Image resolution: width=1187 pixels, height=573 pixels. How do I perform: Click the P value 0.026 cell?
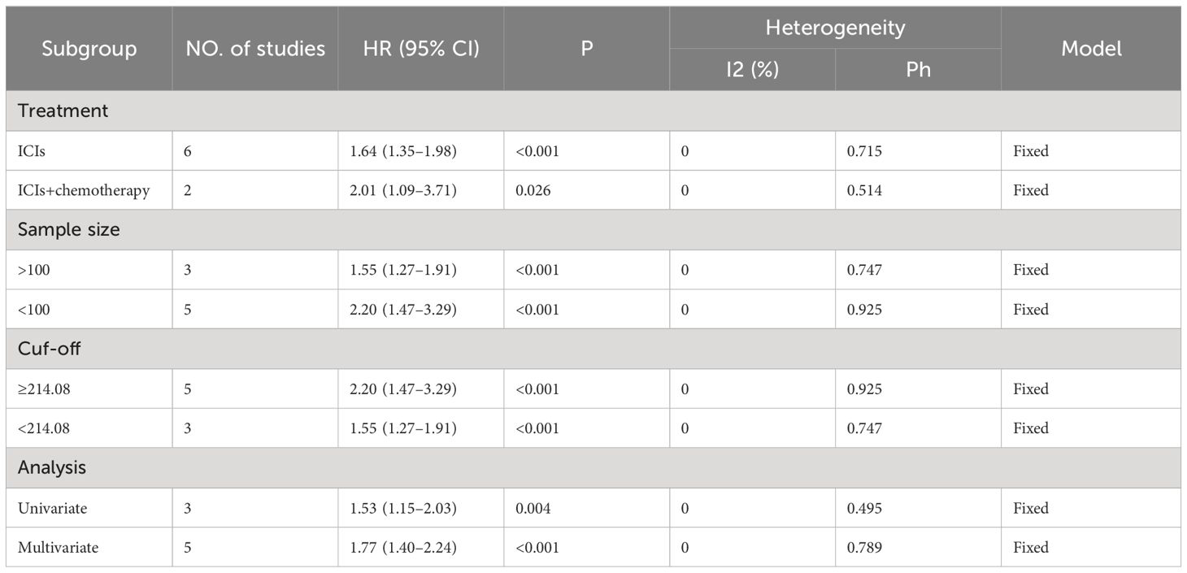pyautogui.click(x=587, y=190)
